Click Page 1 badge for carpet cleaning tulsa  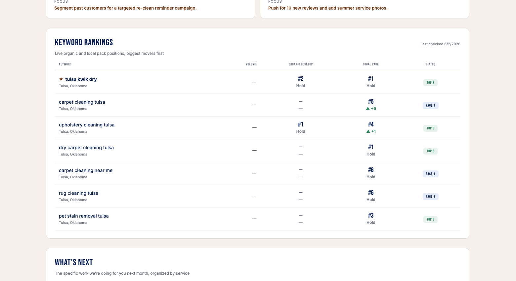coord(430,105)
